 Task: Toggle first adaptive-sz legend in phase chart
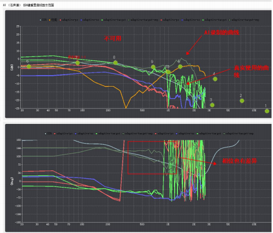84,134
